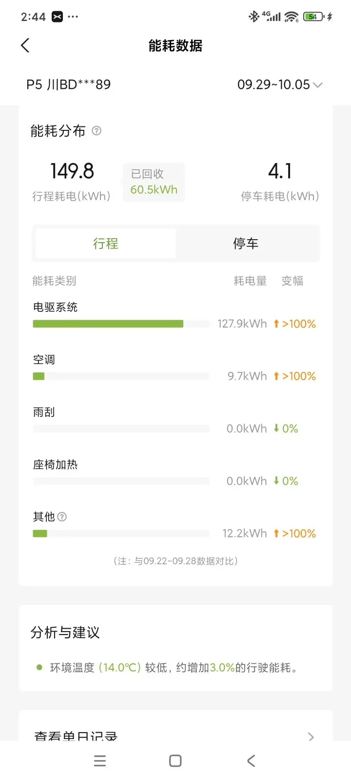Tap the 4.1 停车耗电 value
This screenshot has height=781, width=351.
[x=280, y=171]
